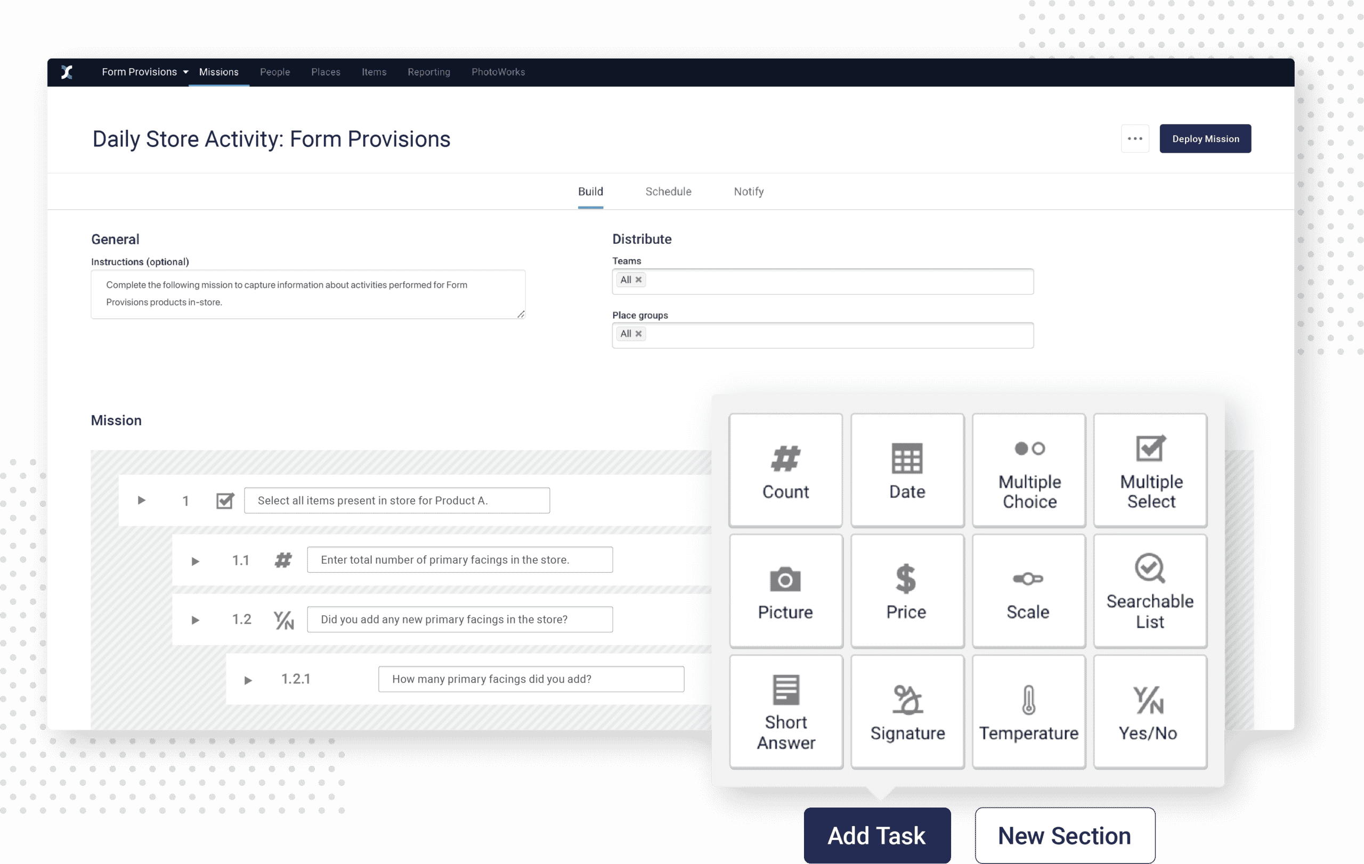Toggle the checkbox for task 1
The image size is (1364, 864).
click(x=223, y=500)
